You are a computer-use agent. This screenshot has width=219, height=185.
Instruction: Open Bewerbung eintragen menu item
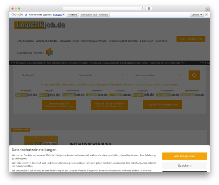pyautogui.click(x=94, y=41)
